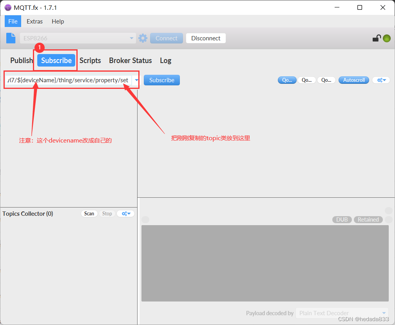Maximize the MQTT.fx window
The width and height of the screenshot is (395, 325).
click(360, 7)
